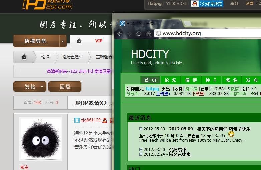The width and height of the screenshot is (261, 170).
Task: Expand the 快捷导航 dropdown arrow
Action: click(x=63, y=41)
